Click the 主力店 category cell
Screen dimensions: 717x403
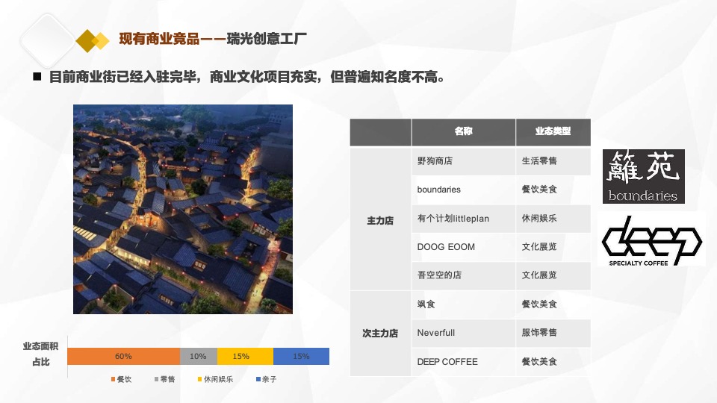380,220
